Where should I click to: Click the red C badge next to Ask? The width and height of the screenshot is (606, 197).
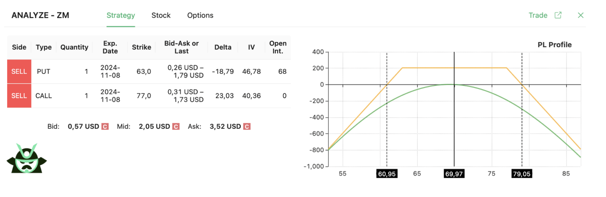(247, 126)
